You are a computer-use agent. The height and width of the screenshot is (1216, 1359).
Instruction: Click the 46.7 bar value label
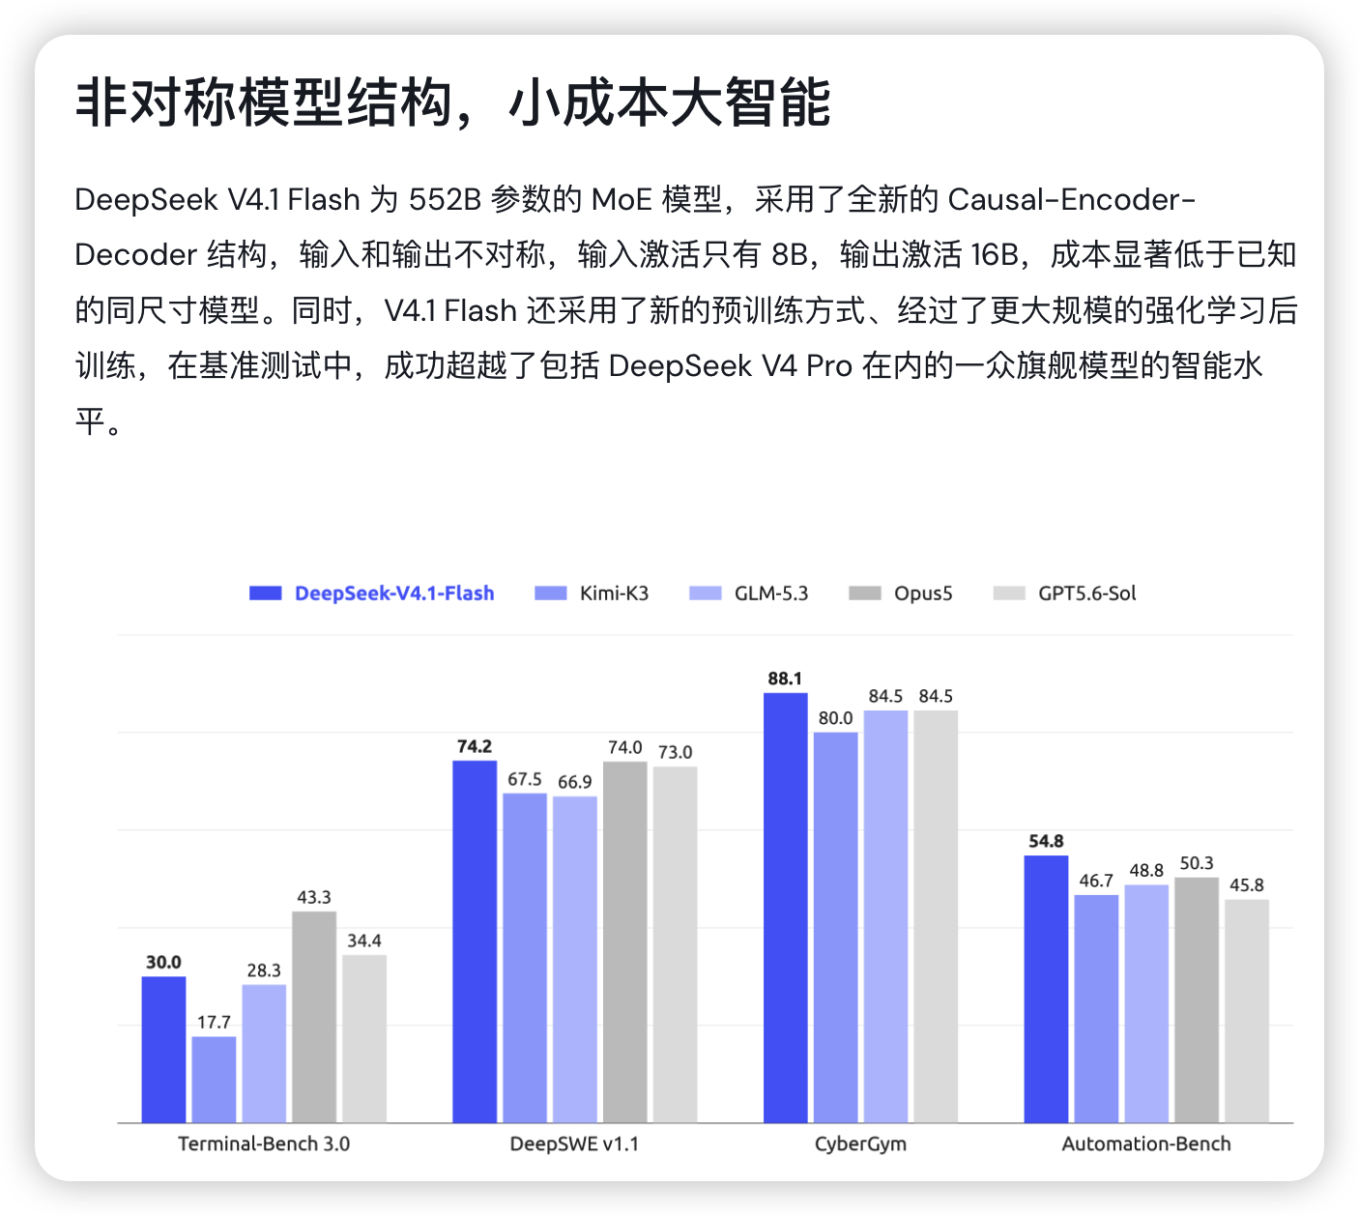[x=1096, y=881]
